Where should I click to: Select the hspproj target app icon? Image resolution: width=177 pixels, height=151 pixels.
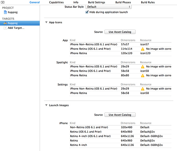pyautogui.click(x=5, y=23)
